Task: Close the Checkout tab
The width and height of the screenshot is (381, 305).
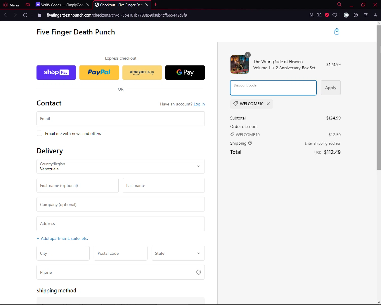Action: [x=147, y=5]
